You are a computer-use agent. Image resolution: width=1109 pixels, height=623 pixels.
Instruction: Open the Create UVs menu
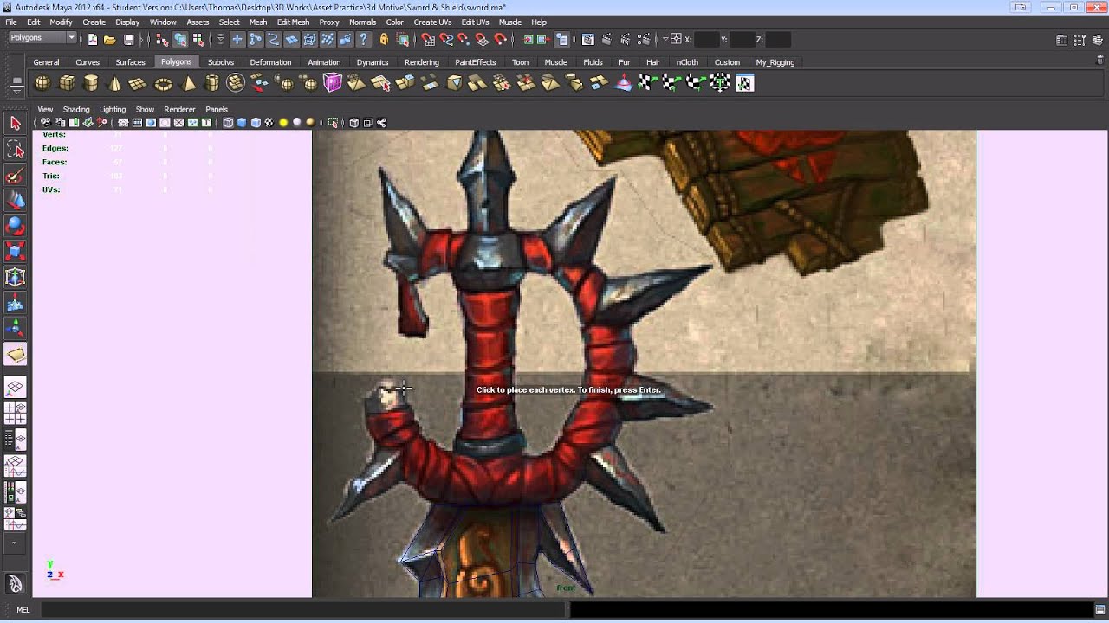(x=432, y=22)
